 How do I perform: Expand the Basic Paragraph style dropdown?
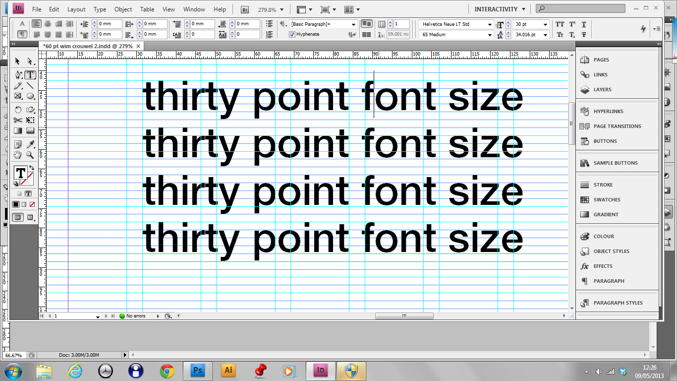[353, 24]
